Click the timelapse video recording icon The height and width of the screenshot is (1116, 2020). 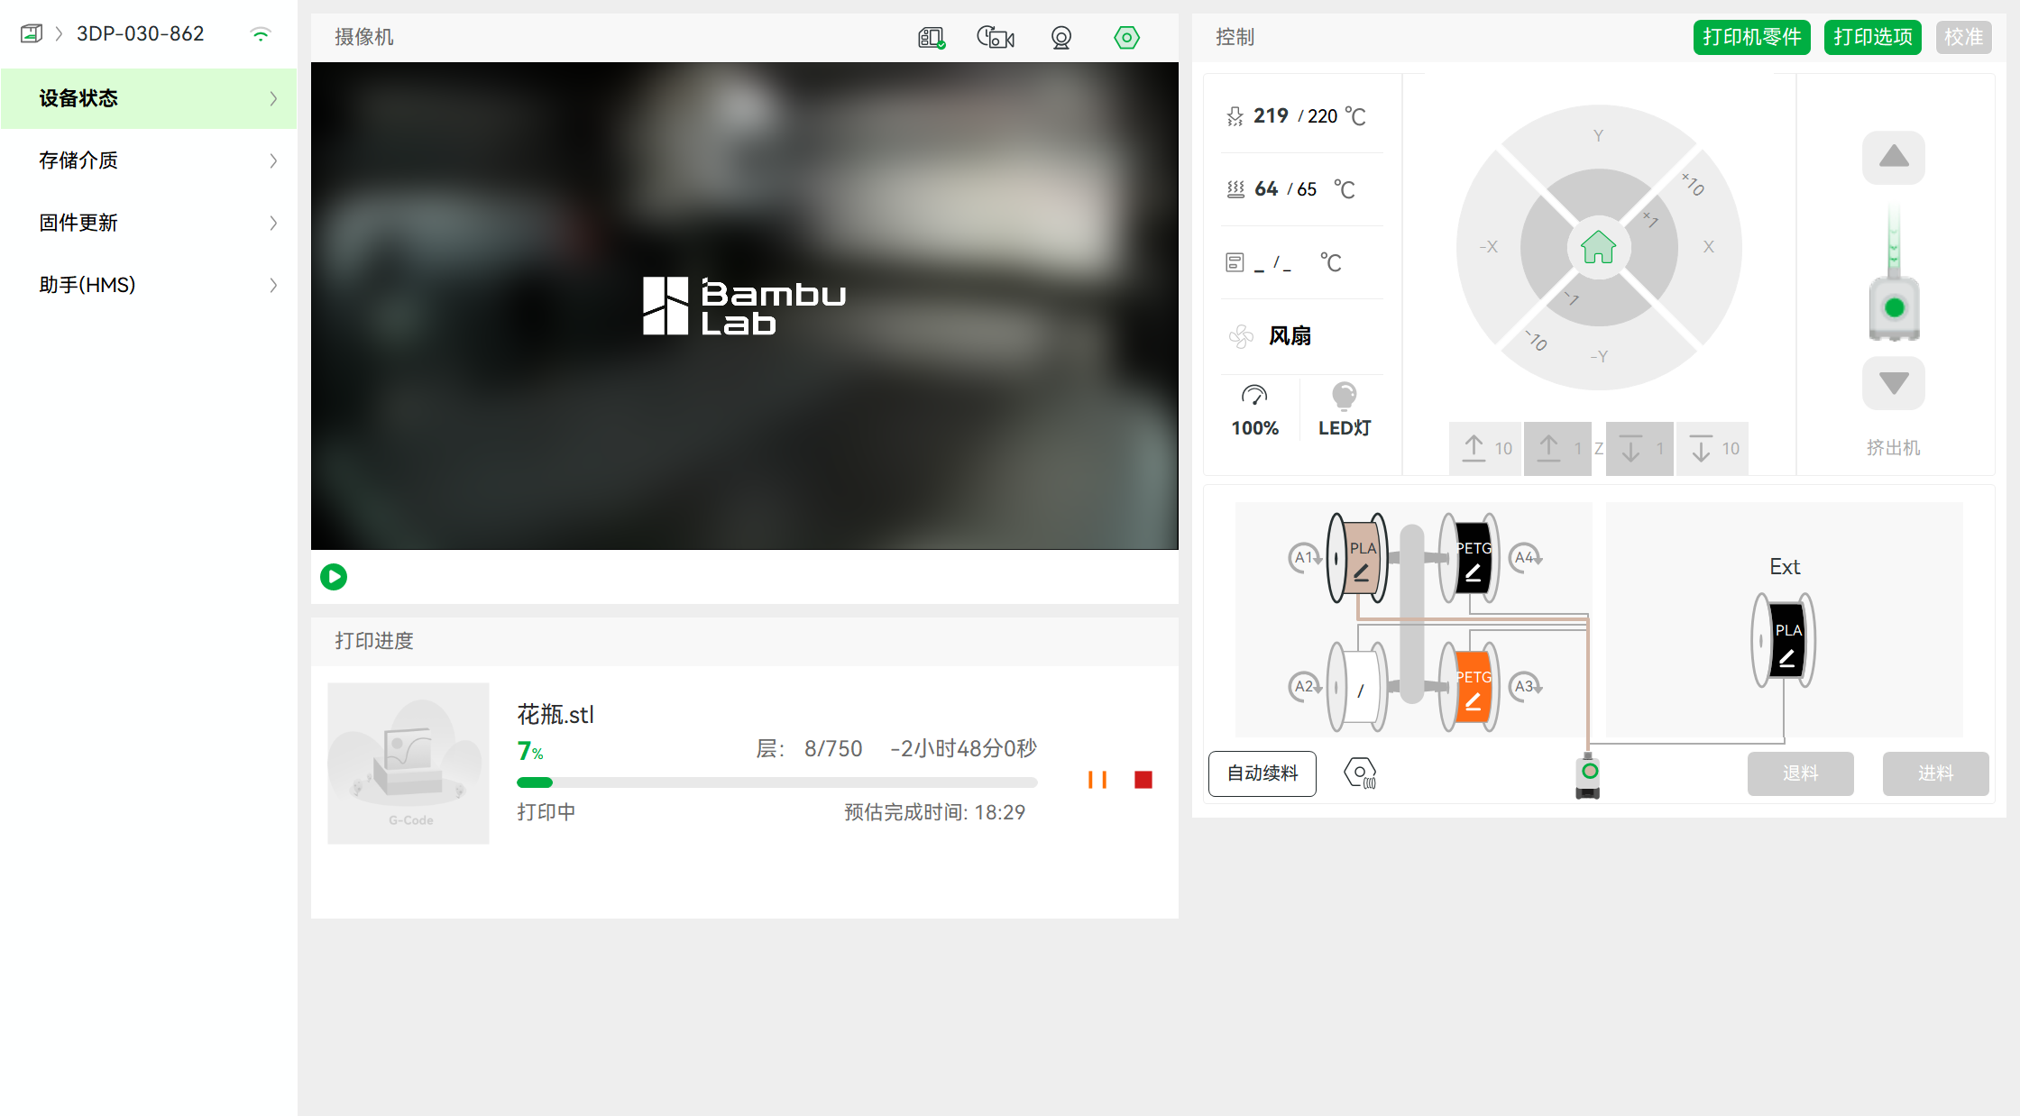click(x=996, y=38)
